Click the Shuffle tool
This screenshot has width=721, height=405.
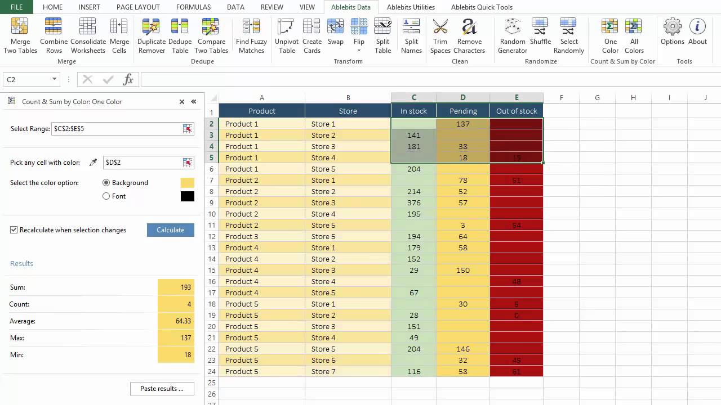[x=540, y=31]
